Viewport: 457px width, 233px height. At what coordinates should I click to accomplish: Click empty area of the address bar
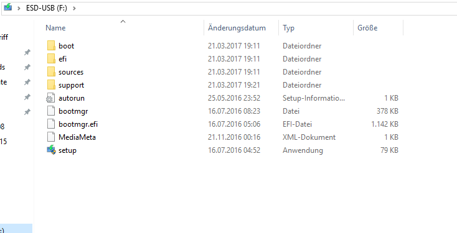(x=262, y=9)
